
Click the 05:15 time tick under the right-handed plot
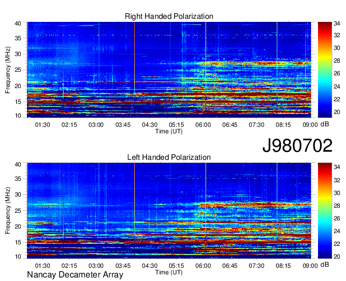click(x=177, y=125)
